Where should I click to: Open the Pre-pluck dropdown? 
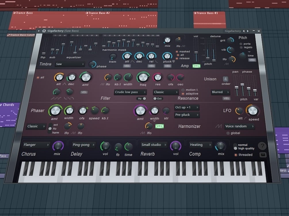pyautogui.click(x=187, y=115)
